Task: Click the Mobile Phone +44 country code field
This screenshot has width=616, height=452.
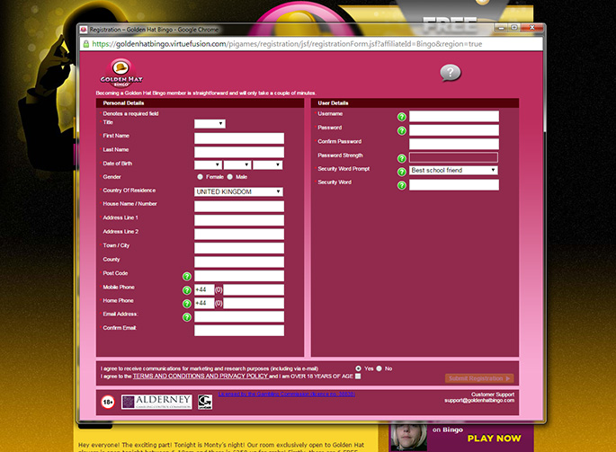Action: pos(204,290)
